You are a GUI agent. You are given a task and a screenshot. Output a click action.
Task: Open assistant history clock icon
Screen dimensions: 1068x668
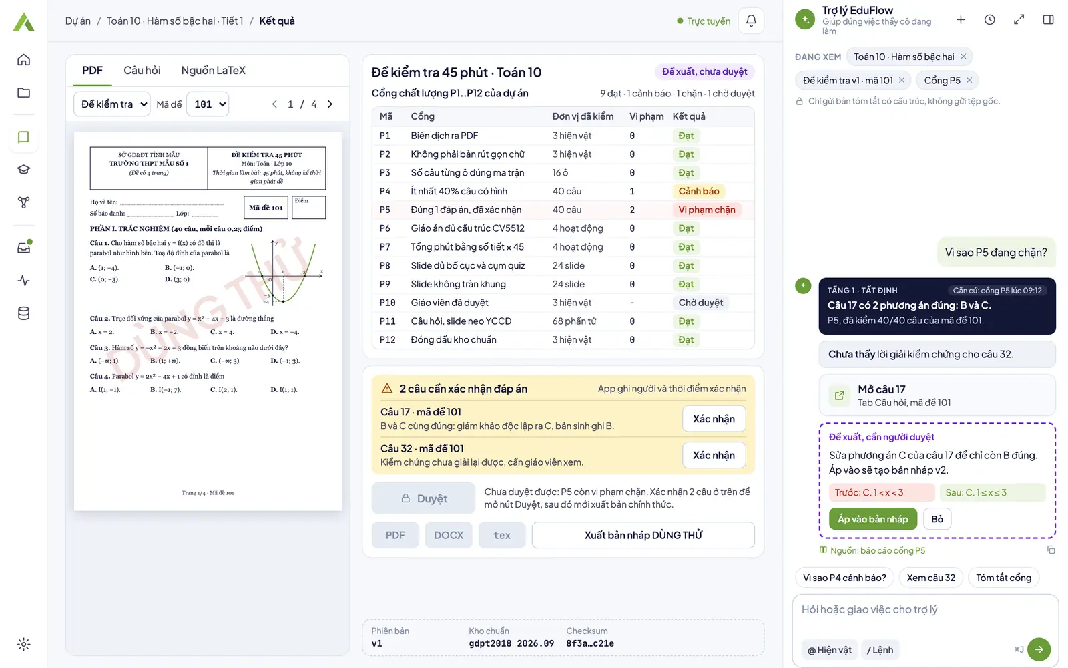[990, 20]
